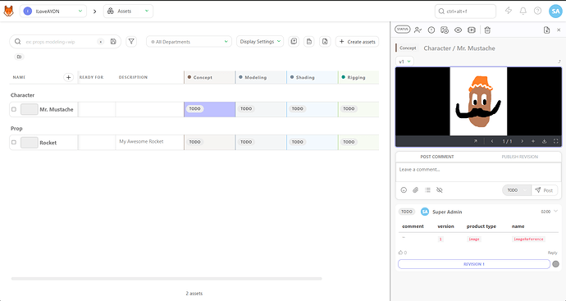
Task: Open the TODO status dropdown beside Post
Action: pos(517,190)
